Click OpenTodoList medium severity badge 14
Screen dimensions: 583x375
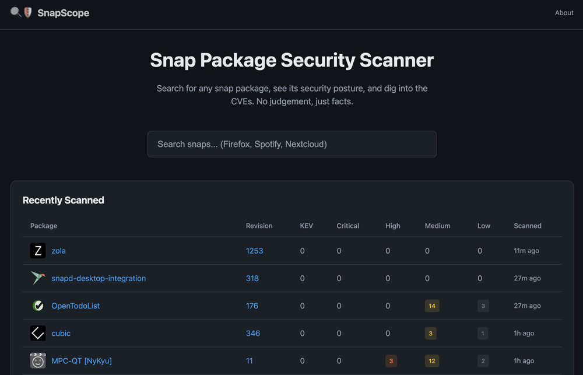pyautogui.click(x=431, y=306)
